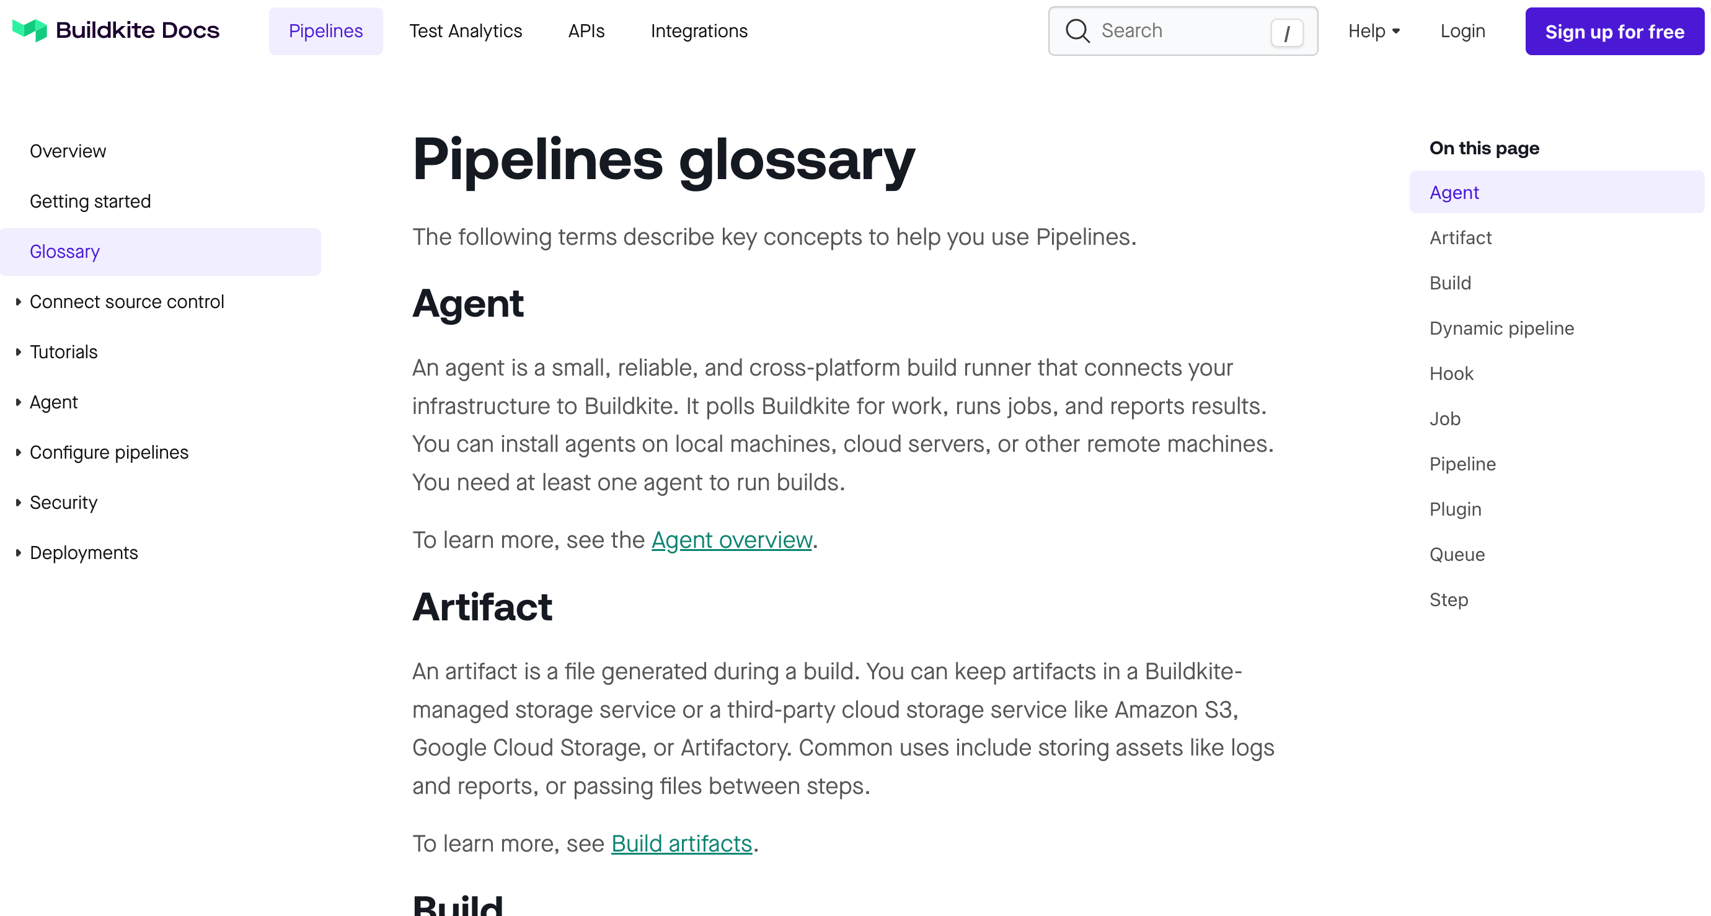Click the Buildkite logo icon
This screenshot has height=916, width=1711.
[x=30, y=30]
